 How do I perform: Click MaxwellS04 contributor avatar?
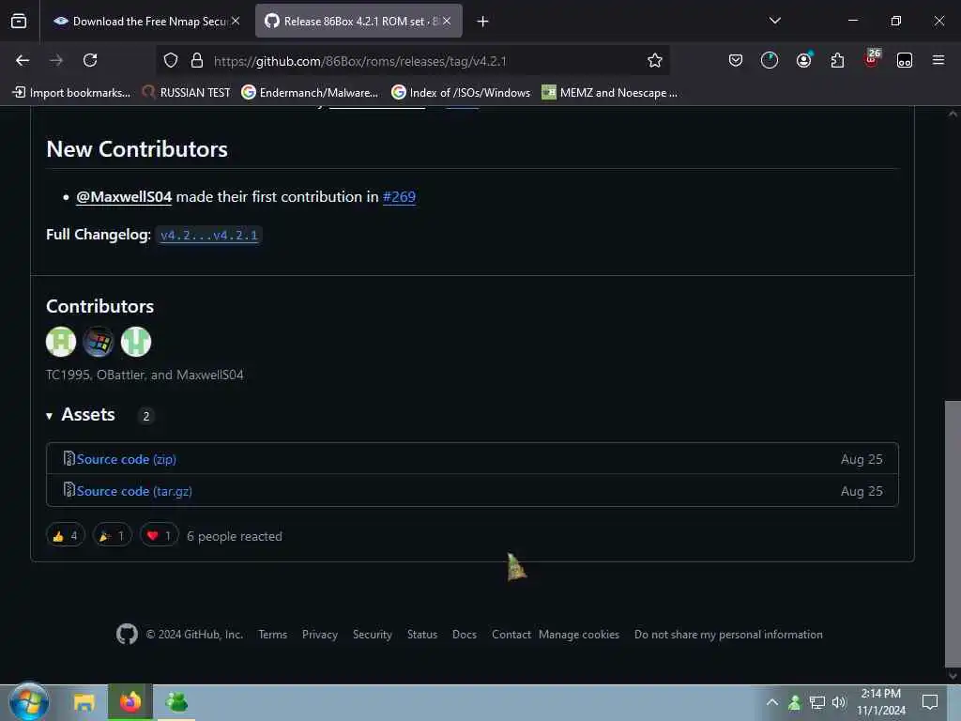[135, 342]
